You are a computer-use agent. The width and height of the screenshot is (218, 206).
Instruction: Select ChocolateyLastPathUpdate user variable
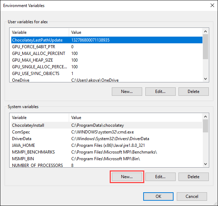pos(37,40)
